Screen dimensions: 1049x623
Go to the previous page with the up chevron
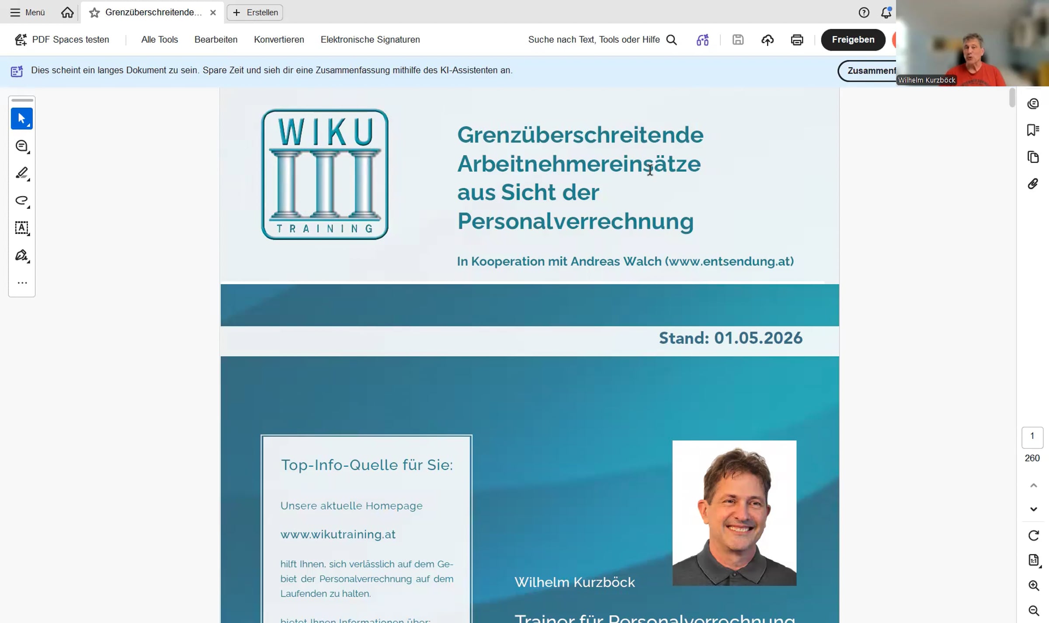click(x=1033, y=485)
